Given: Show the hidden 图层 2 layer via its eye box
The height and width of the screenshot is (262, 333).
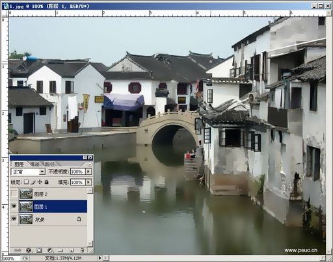Looking at the screenshot, I should coord(14,194).
